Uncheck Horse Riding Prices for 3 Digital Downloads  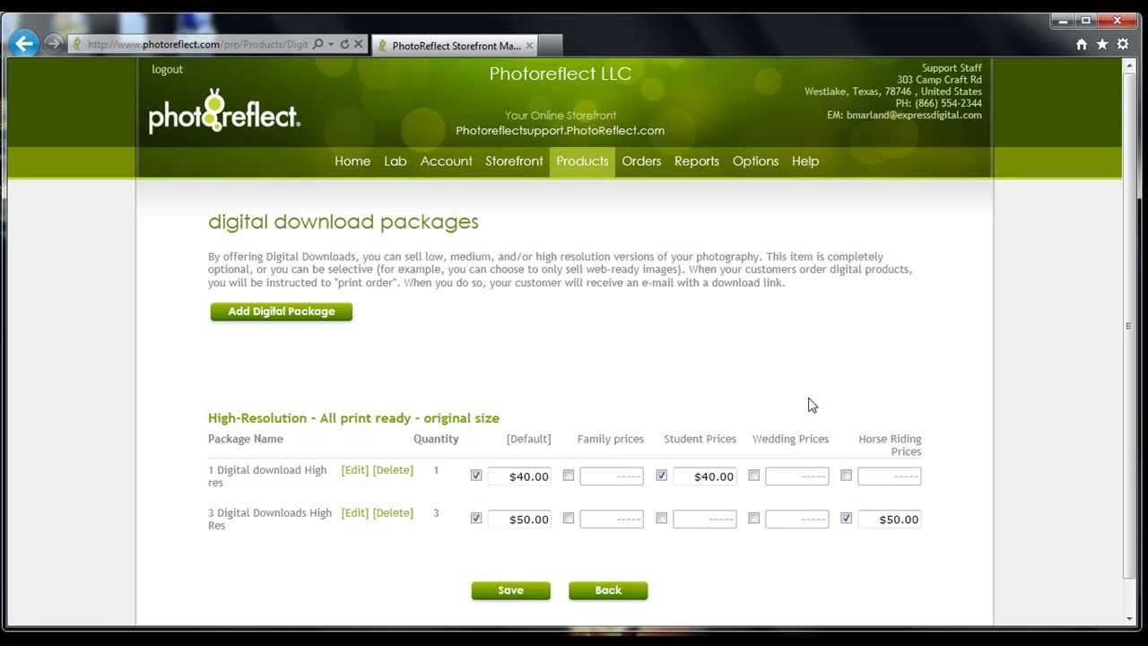(847, 519)
